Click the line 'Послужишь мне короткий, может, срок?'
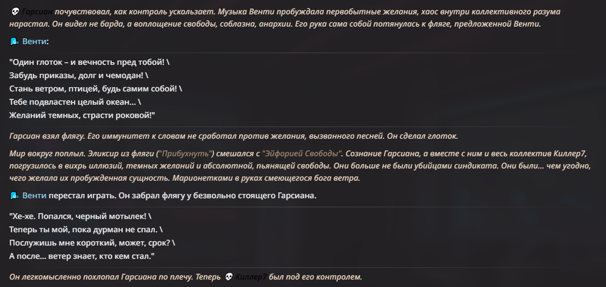 (93, 243)
